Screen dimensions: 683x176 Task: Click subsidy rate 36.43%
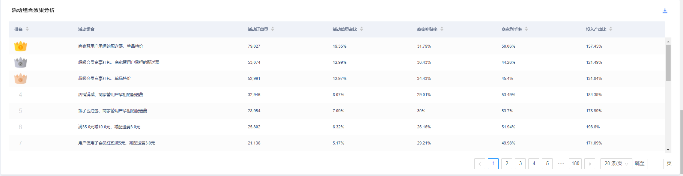tap(424, 62)
